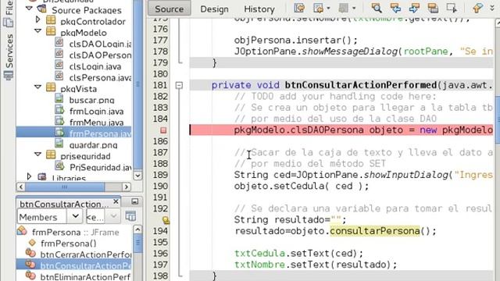Minimize the navigator panel
Screen dimensions: 500x281
click(135, 201)
